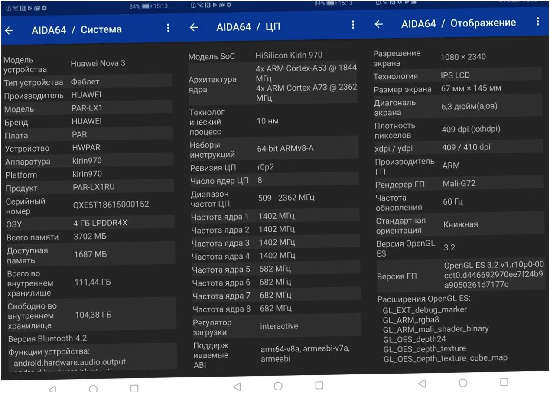This screenshot has width=550, height=393.
Task: Select supported ABI list arm64-v8a, armeabi-v7a
Action: 305,354
